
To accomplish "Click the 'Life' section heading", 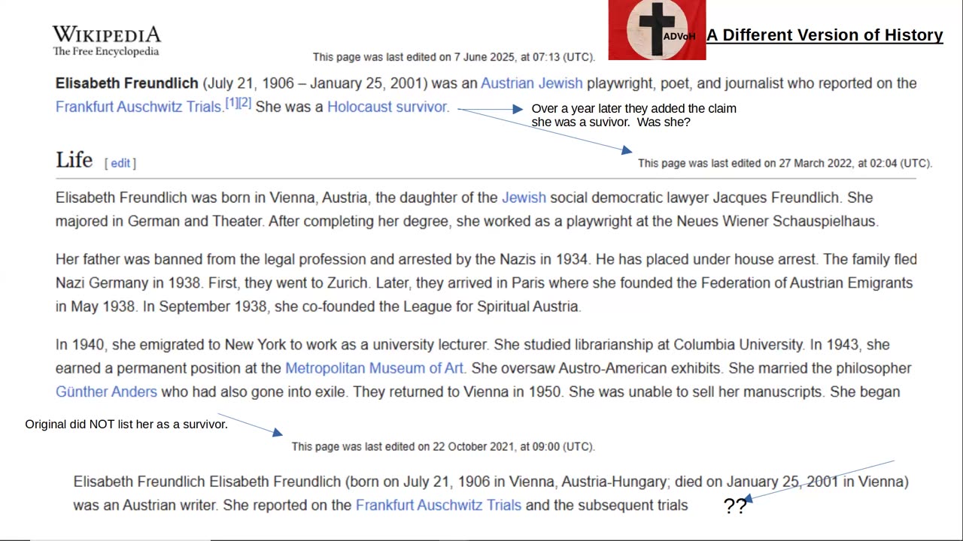I will pos(74,160).
